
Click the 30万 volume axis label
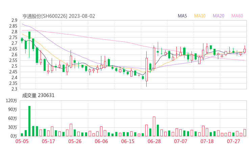coord(12,127)
